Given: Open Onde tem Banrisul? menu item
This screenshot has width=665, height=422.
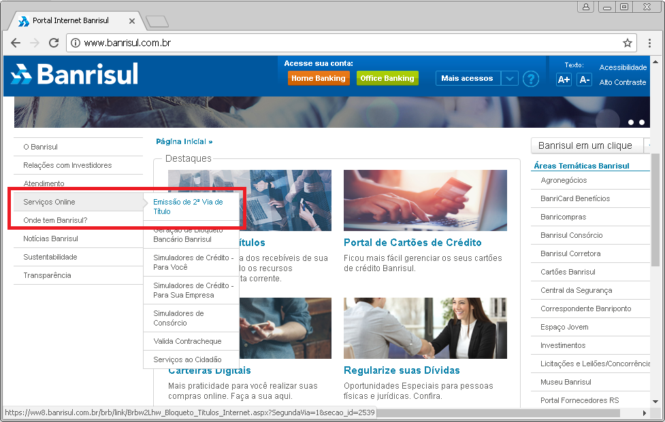Looking at the screenshot, I should (78, 220).
